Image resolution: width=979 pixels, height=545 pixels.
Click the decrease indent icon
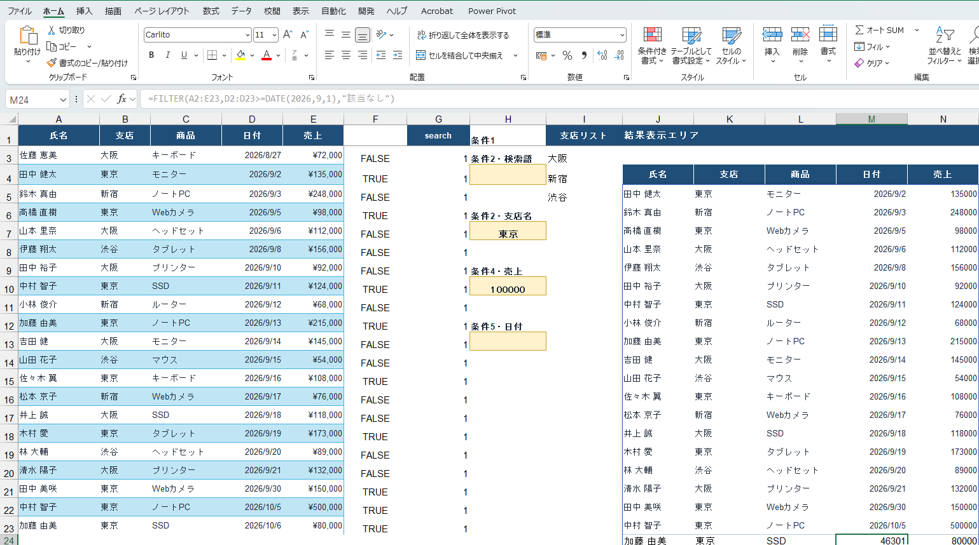click(380, 55)
